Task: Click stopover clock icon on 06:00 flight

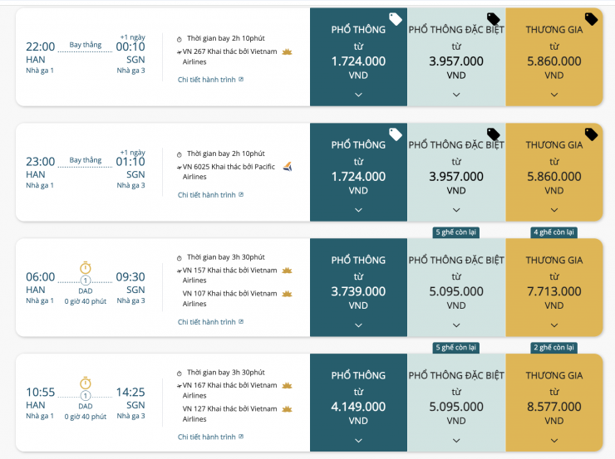Action: coord(86,267)
